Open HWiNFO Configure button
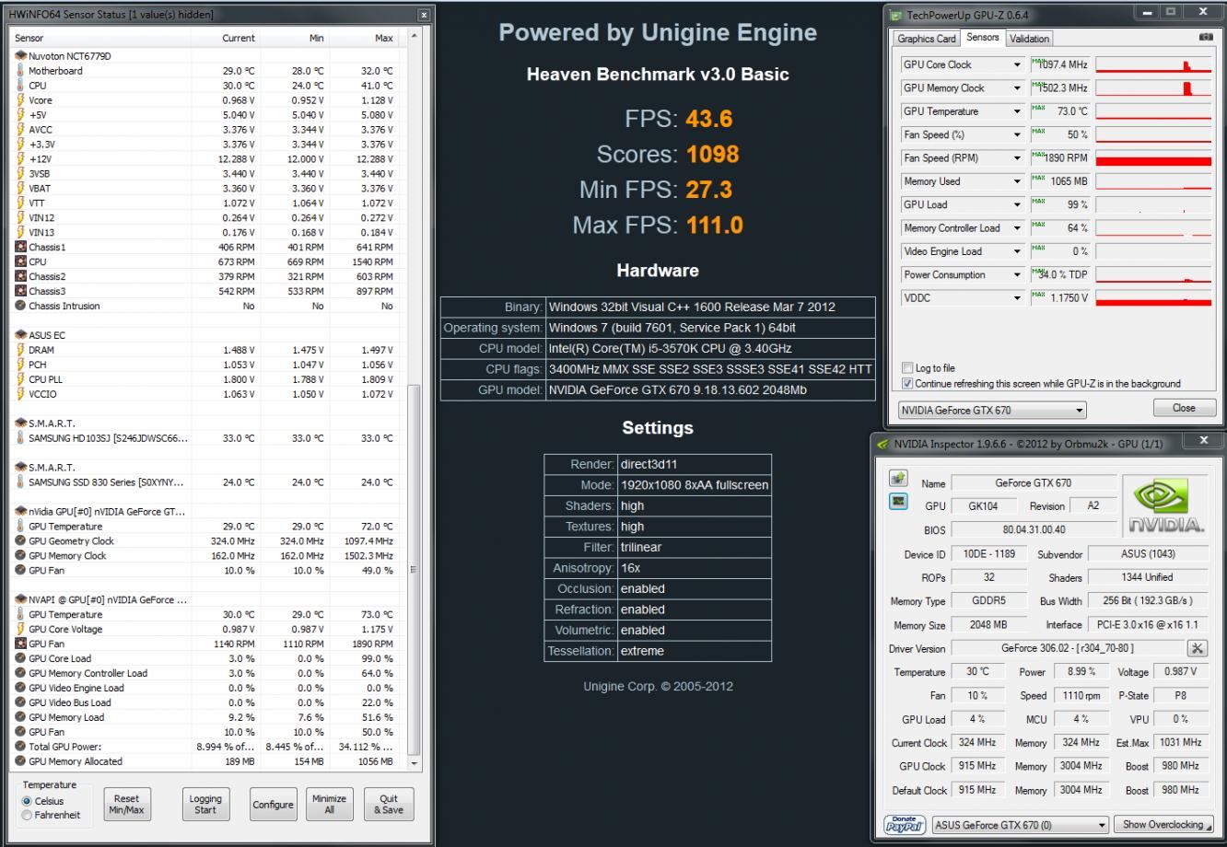This screenshot has height=847, width=1227. click(x=273, y=805)
